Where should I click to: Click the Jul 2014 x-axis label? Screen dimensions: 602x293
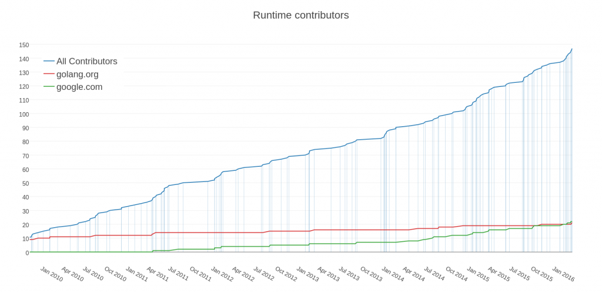pos(434,274)
